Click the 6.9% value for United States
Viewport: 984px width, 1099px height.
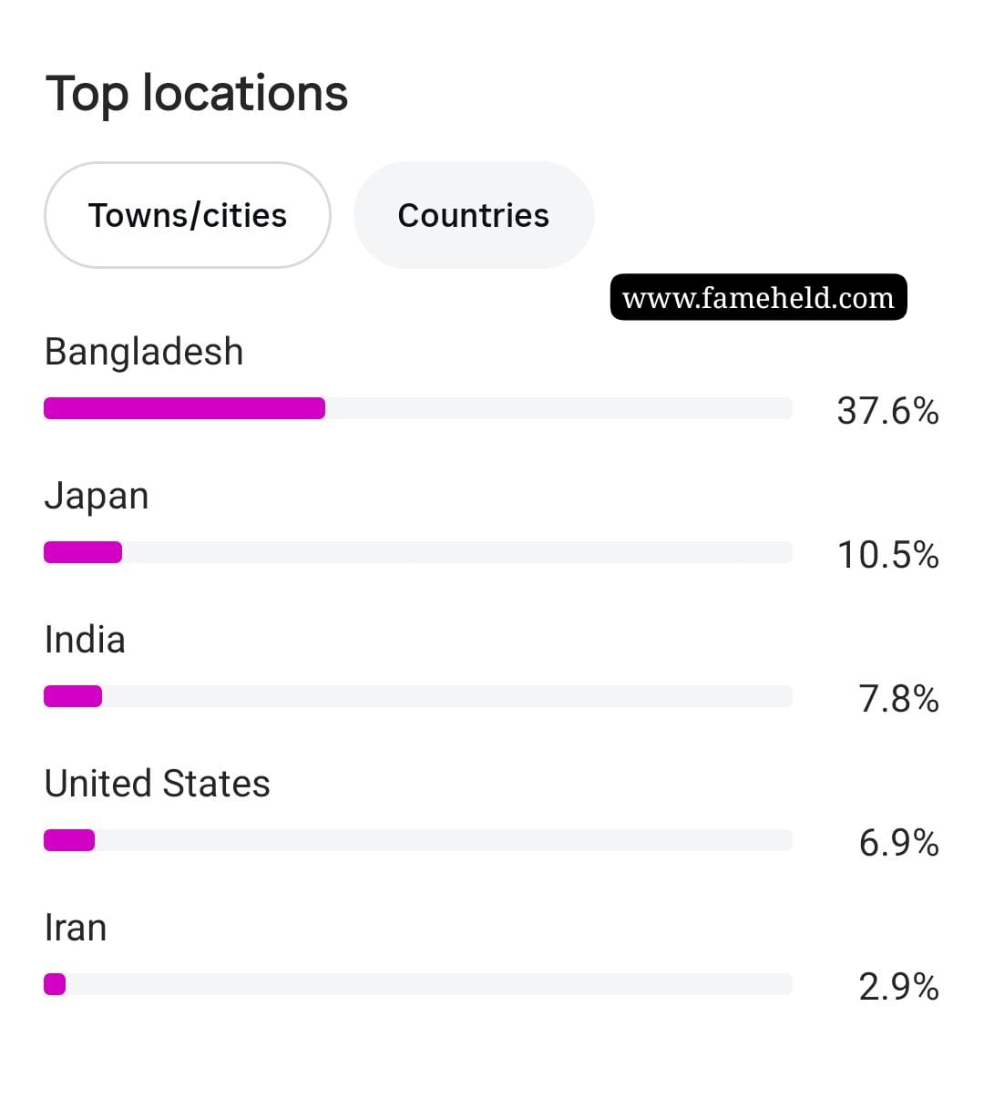[x=898, y=843]
